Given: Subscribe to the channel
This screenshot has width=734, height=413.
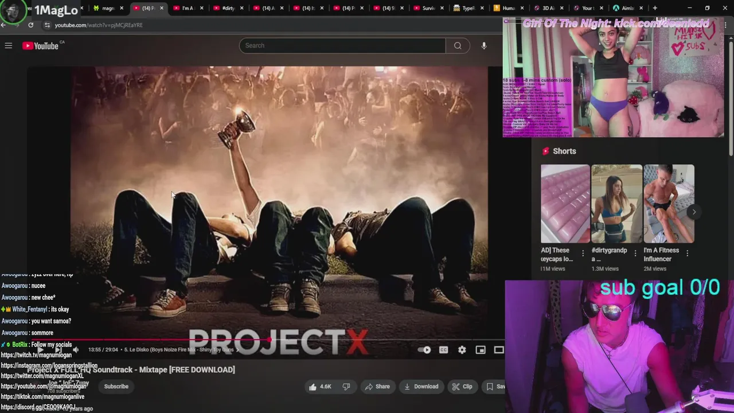Looking at the screenshot, I should click(116, 387).
